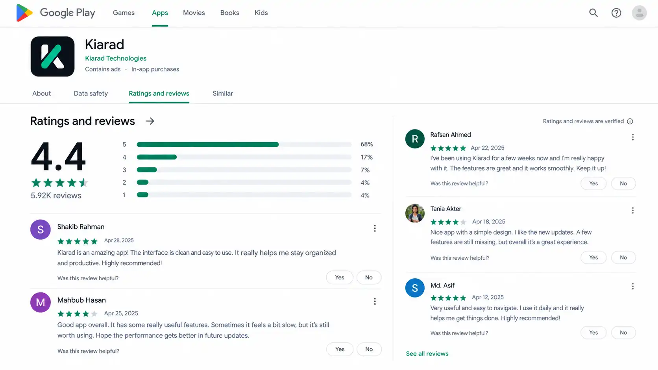Viewport: 658px width, 370px height.
Task: Click No on Md. Asif's review
Action: pos(623,333)
